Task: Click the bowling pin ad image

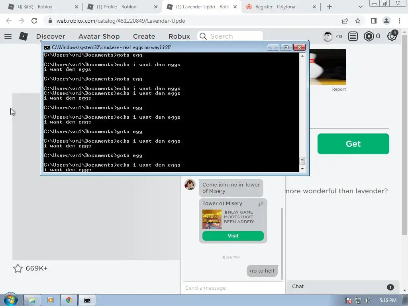Action: pyautogui.click(x=328, y=67)
